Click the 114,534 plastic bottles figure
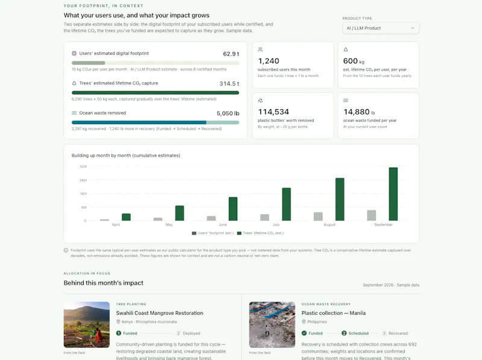The width and height of the screenshot is (482, 360). [274, 112]
